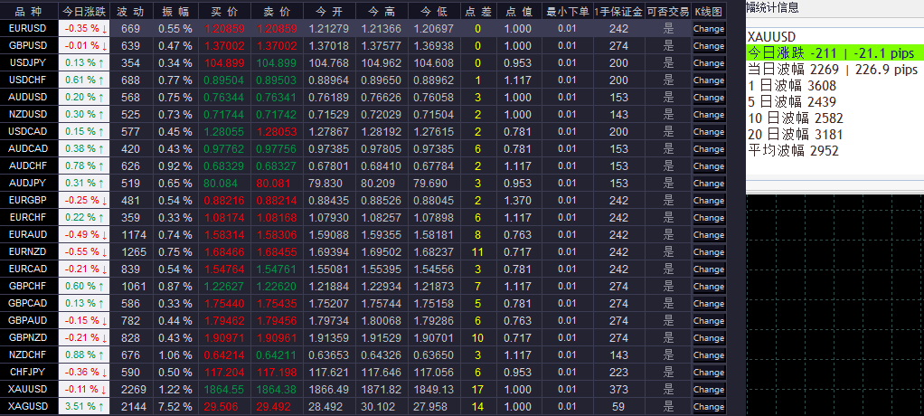
Task: Click XAGUSD daily change 3.51 %
Action: pyautogui.click(x=85, y=407)
